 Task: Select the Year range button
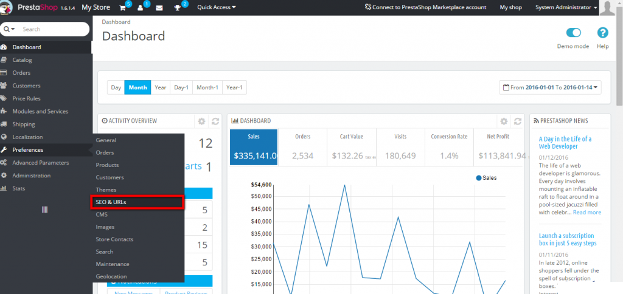click(161, 87)
